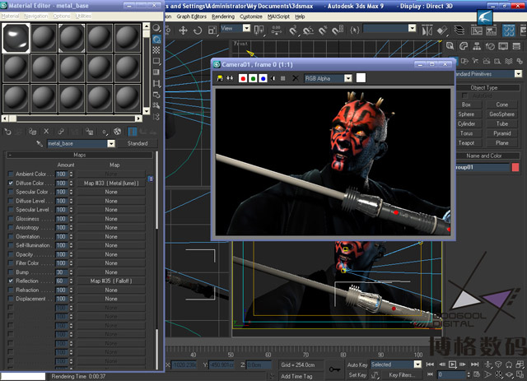This screenshot has height=381, width=527.
Task: Click the checkered Background icon
Action: [156, 50]
